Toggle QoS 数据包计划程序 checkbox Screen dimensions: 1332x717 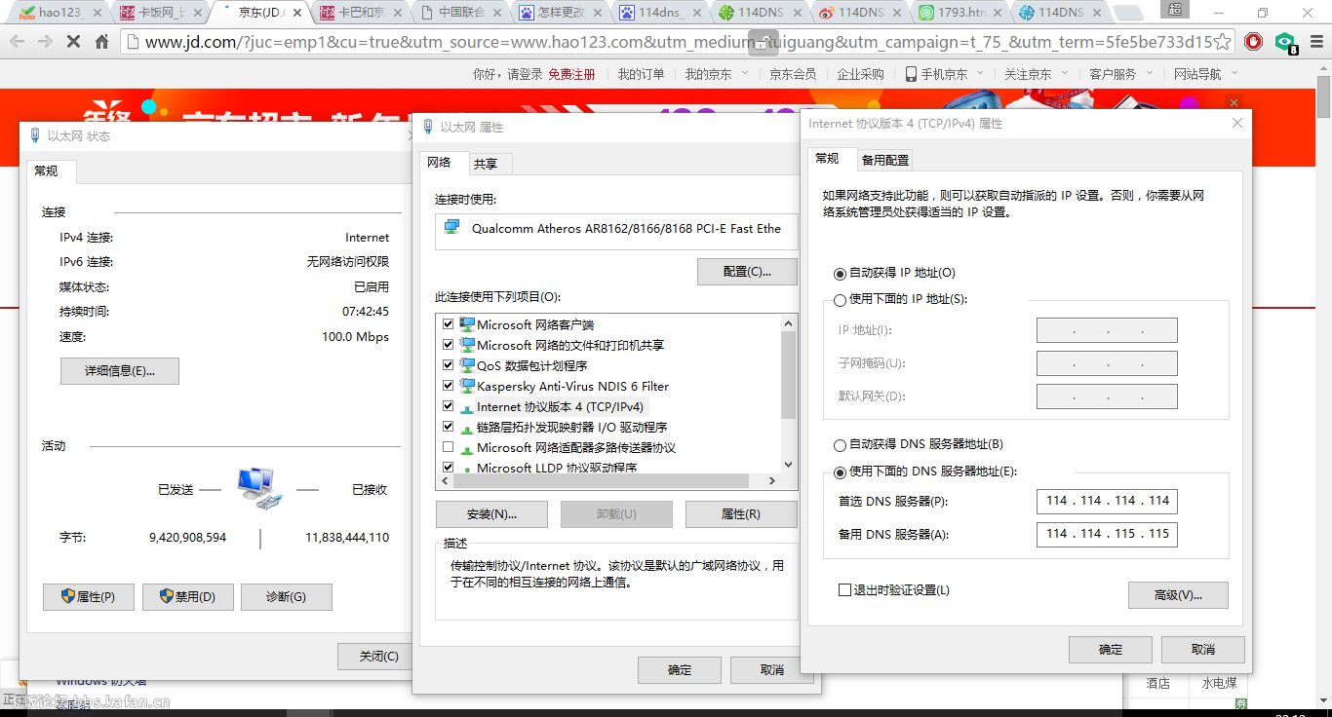pyautogui.click(x=449, y=365)
